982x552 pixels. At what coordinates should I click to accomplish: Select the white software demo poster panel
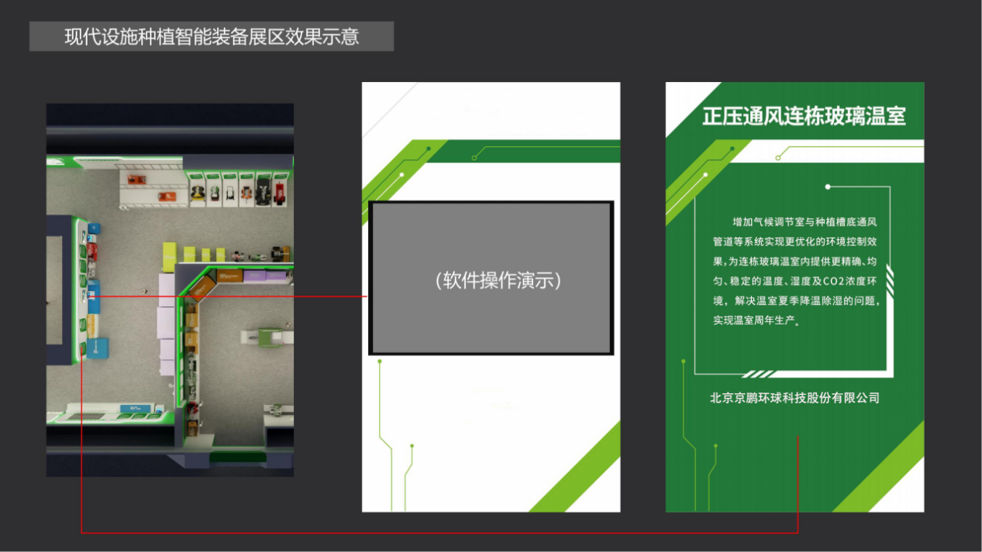click(x=491, y=297)
